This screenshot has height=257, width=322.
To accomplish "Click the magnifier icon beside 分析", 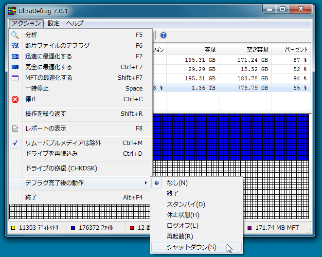I will (15, 35).
